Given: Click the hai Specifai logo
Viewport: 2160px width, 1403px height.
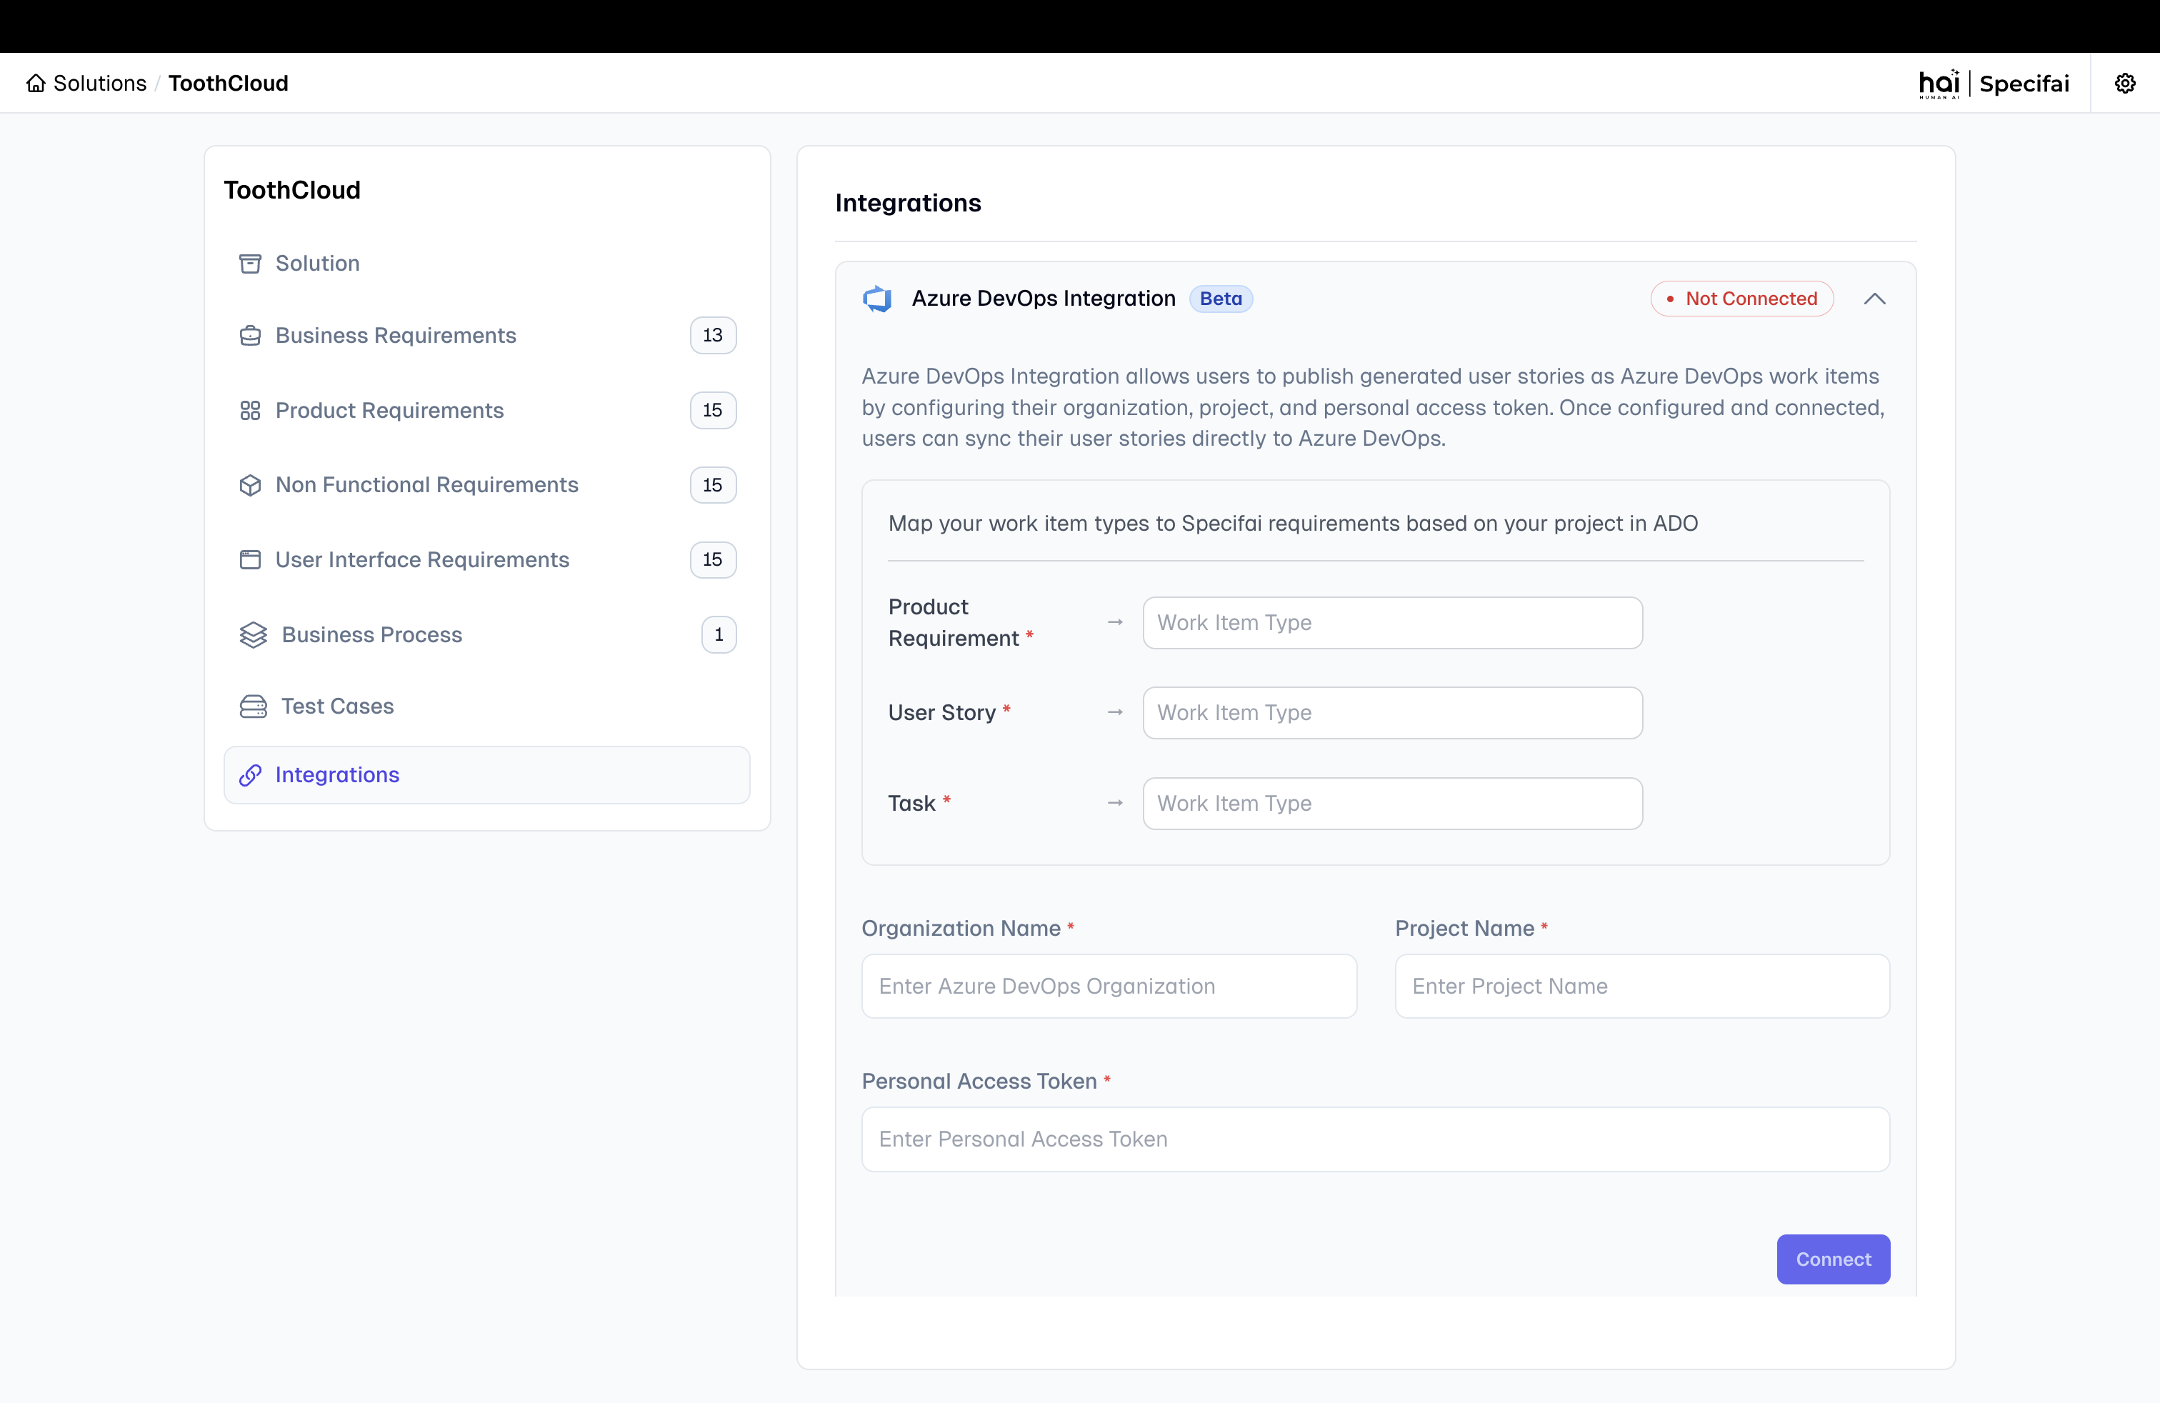Looking at the screenshot, I should pyautogui.click(x=1993, y=84).
